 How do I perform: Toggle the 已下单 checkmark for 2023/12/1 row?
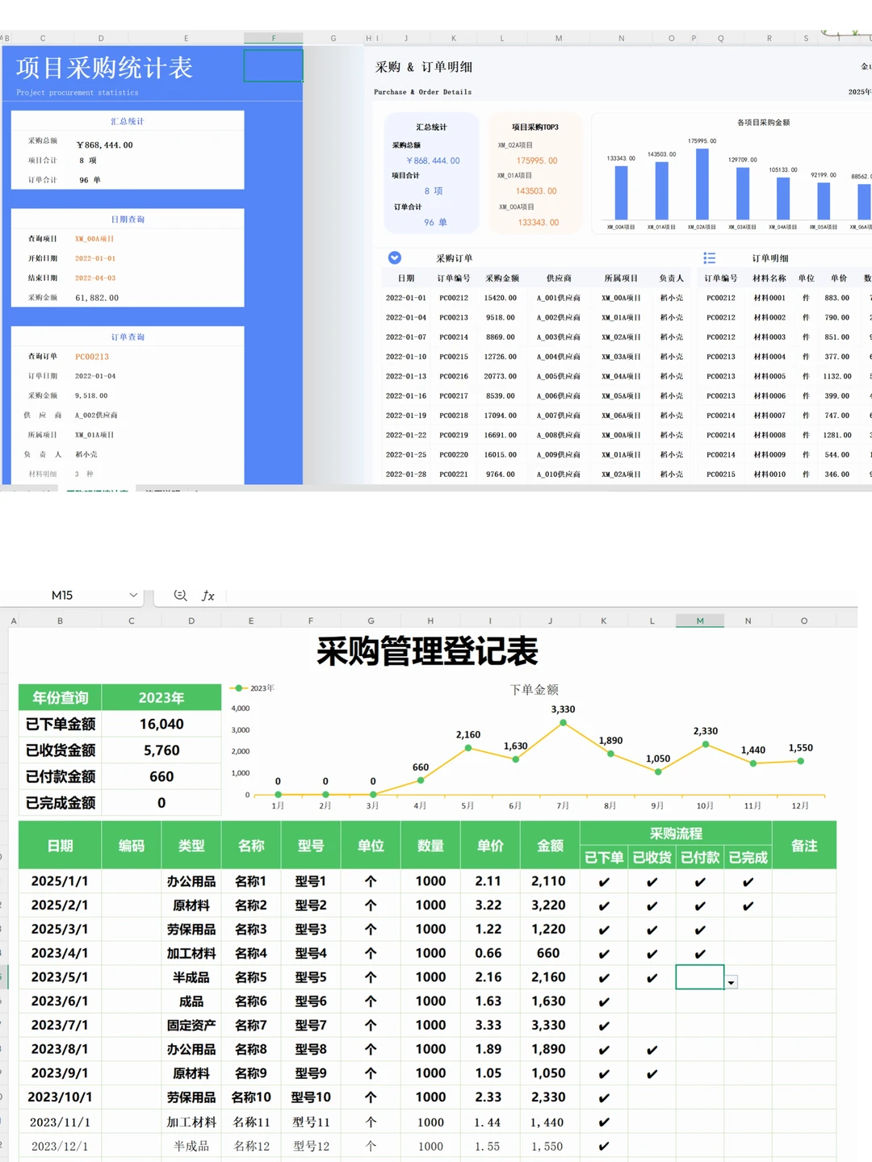click(x=603, y=1145)
